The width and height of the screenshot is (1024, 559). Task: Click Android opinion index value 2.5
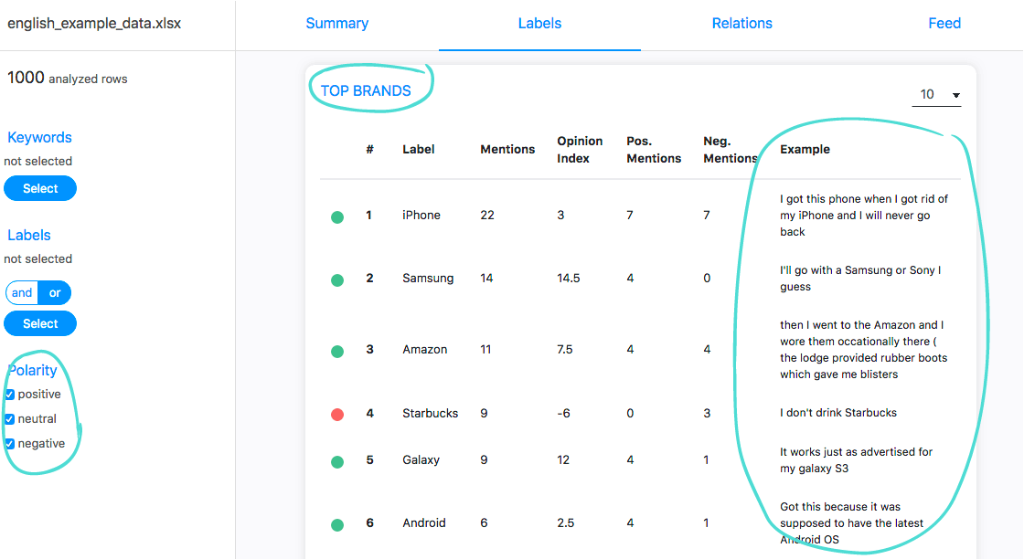tap(566, 523)
